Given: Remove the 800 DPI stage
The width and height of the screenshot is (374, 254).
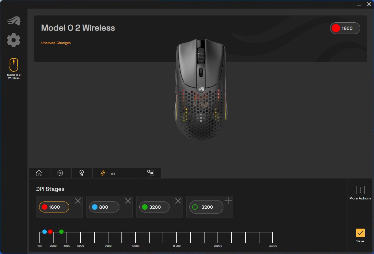Looking at the screenshot, I should 128,201.
